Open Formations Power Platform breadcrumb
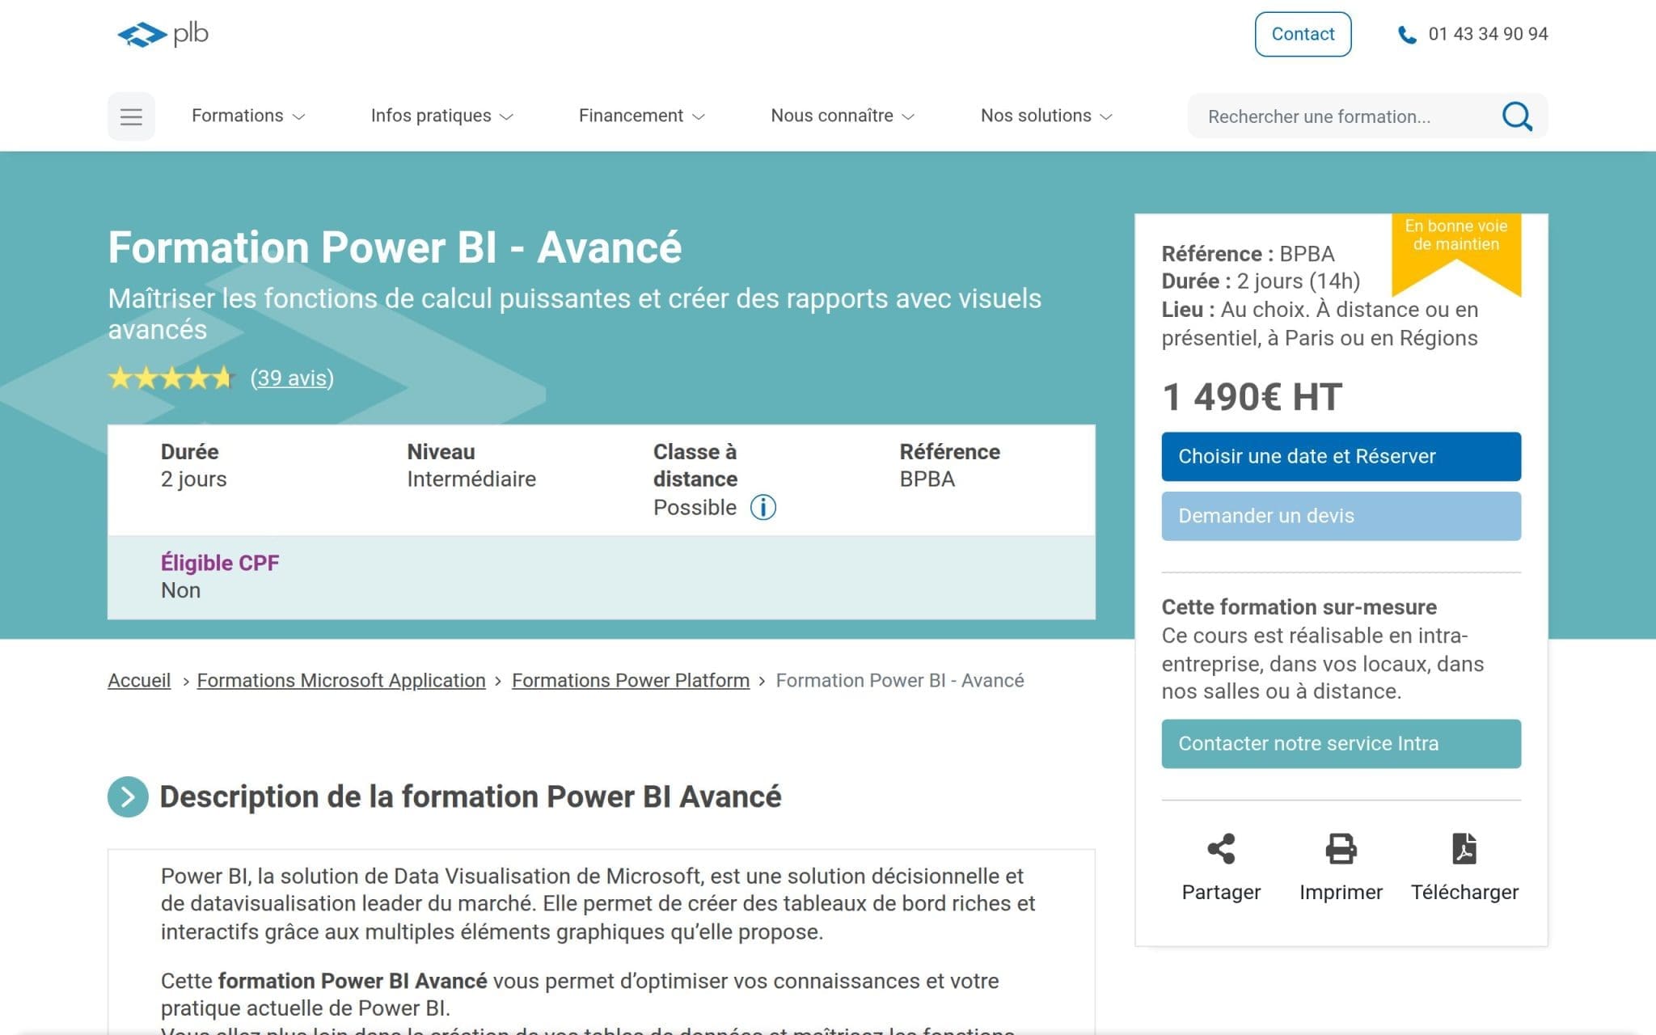Viewport: 1656px width, 1035px height. [631, 681]
